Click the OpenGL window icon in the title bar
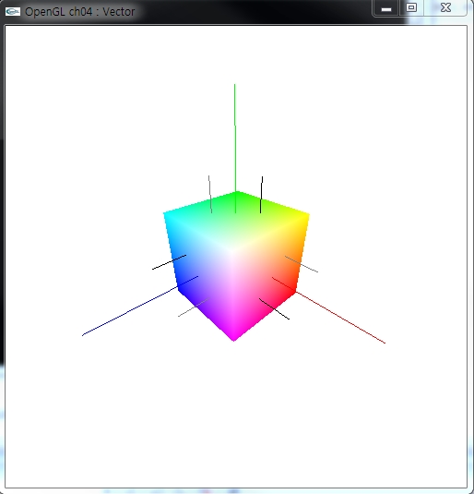 (13, 12)
